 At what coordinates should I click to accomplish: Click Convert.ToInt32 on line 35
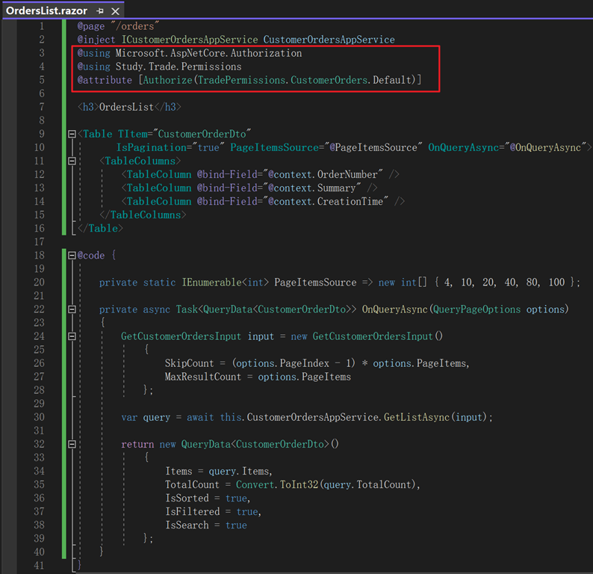point(277,485)
